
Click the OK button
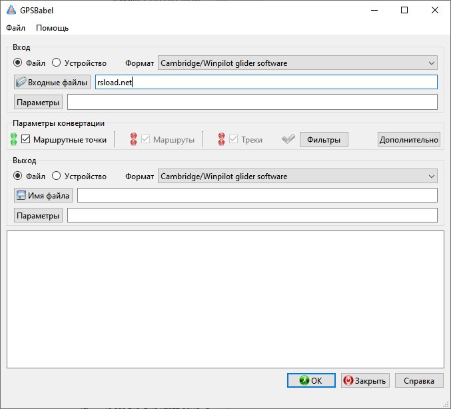tap(311, 380)
